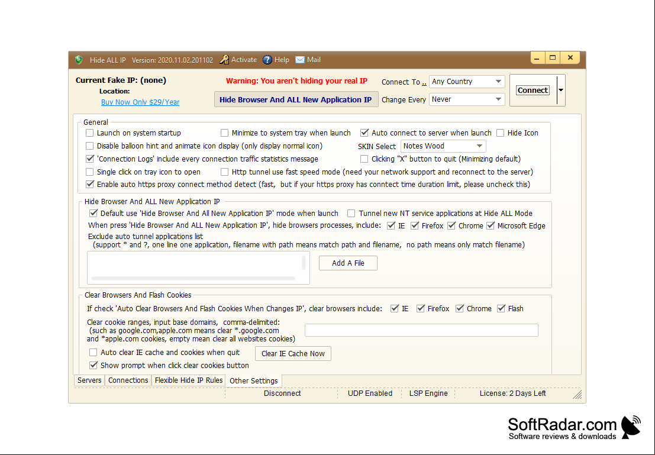Click the Connect To label link

tap(404, 82)
